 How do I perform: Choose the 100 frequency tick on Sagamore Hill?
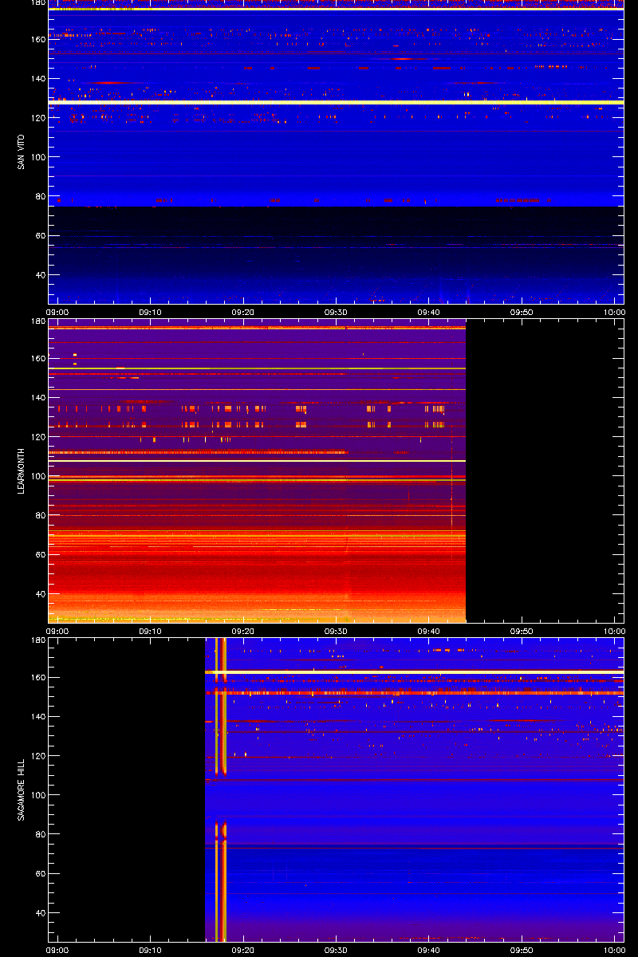[37, 795]
